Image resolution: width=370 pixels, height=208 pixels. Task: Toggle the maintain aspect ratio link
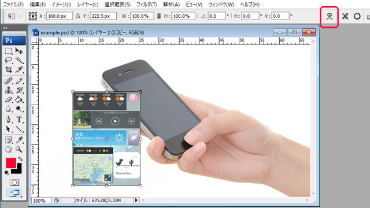tap(159, 16)
